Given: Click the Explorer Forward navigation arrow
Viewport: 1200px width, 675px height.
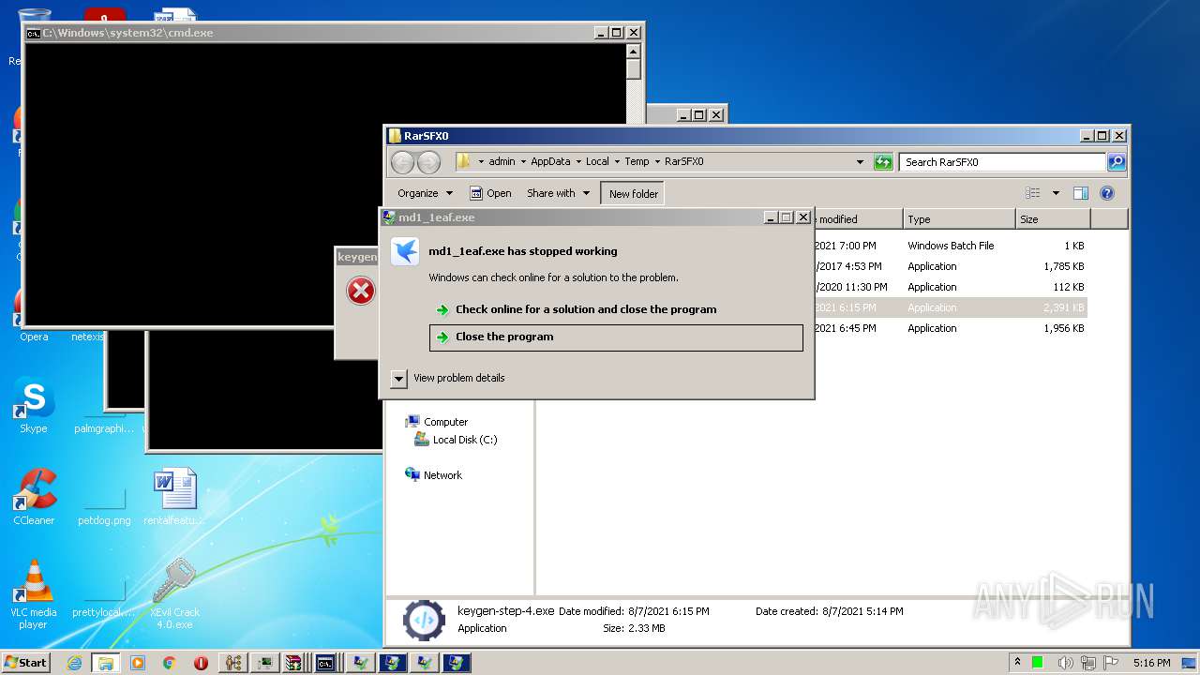Looking at the screenshot, I should (428, 162).
